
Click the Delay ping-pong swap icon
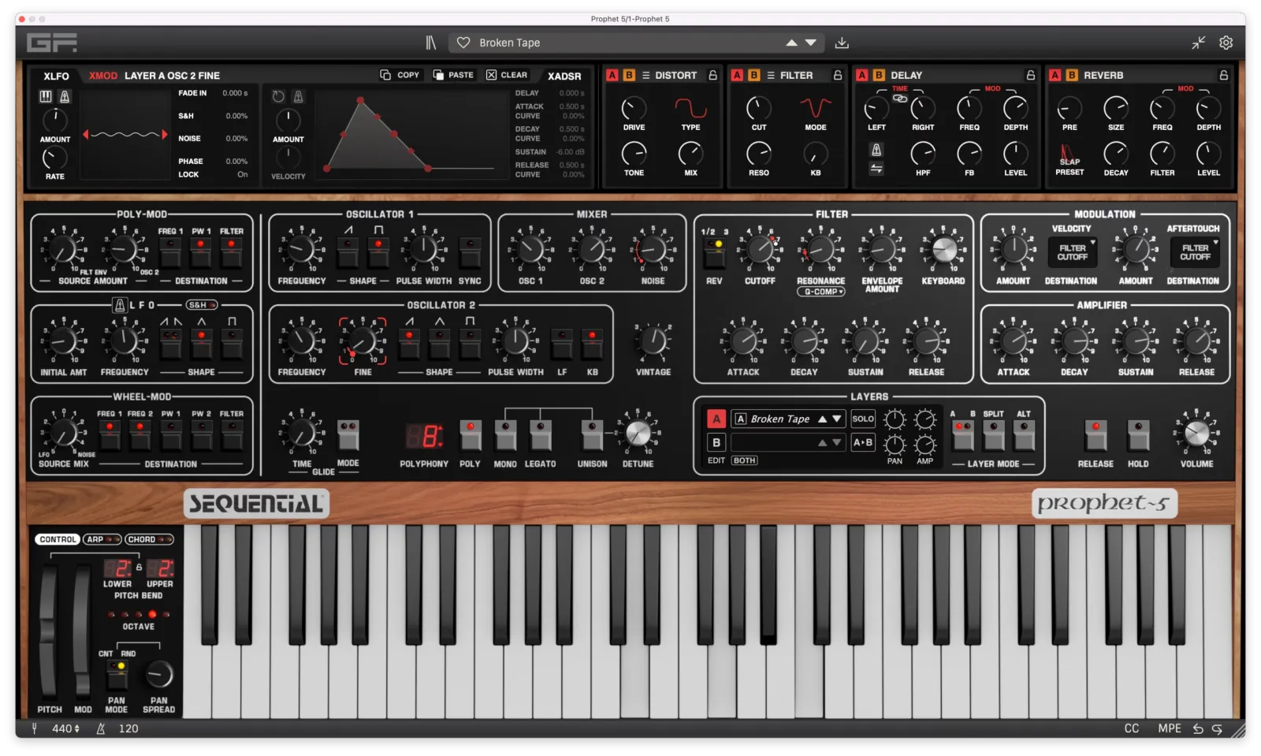876,169
